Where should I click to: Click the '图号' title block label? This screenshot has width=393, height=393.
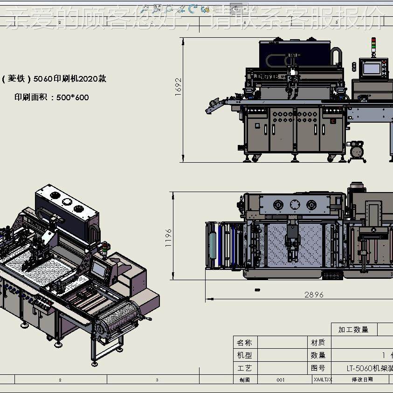point(318,368)
